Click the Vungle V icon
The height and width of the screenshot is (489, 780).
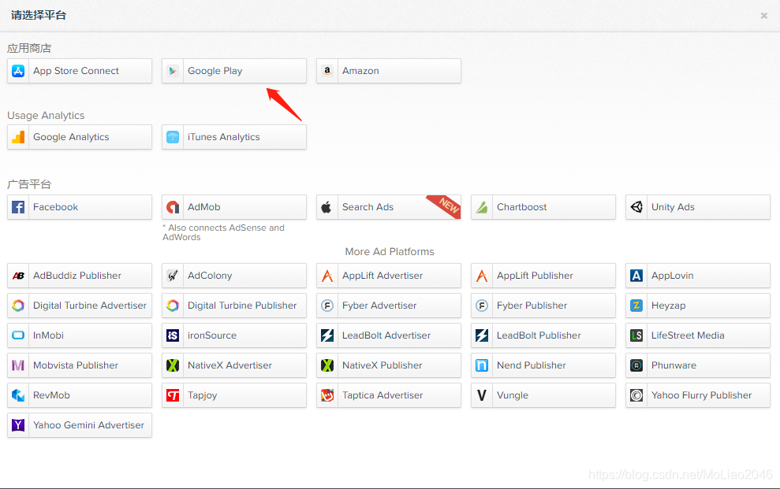tap(482, 395)
